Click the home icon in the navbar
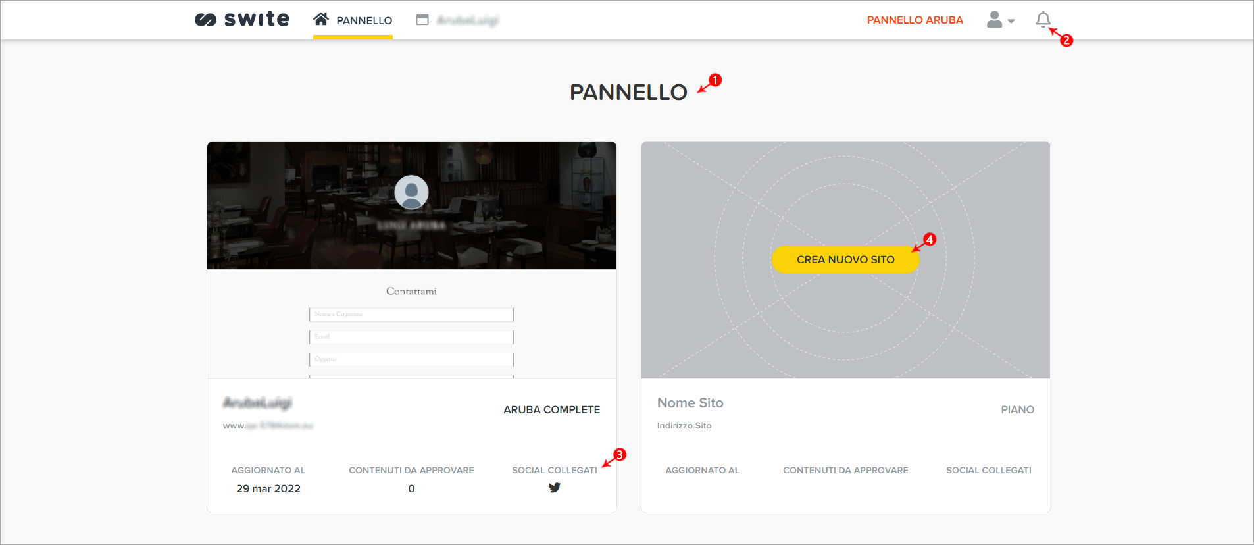This screenshot has height=545, width=1254. (x=321, y=19)
